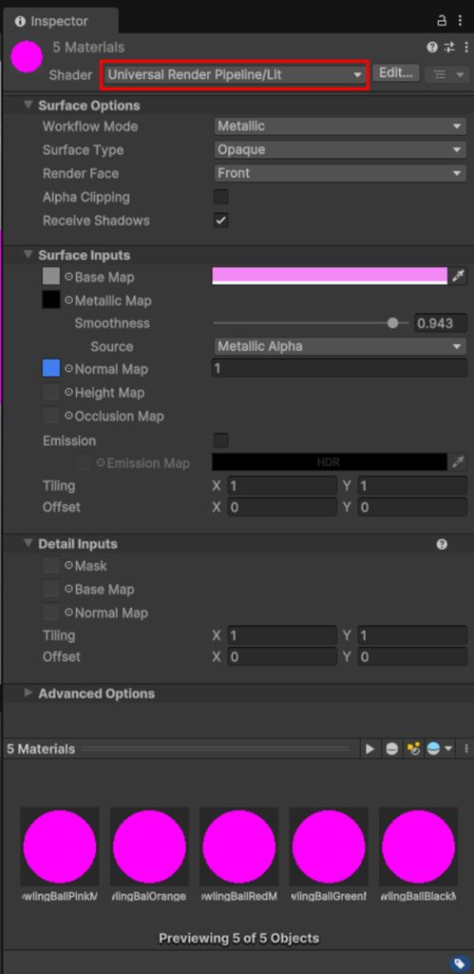Toggle the preview lights icon
This screenshot has width=474, height=974.
(413, 750)
